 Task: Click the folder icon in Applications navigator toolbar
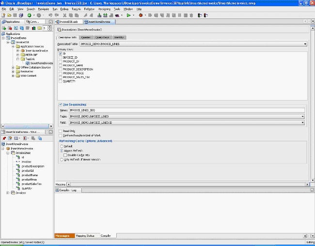[39, 28]
